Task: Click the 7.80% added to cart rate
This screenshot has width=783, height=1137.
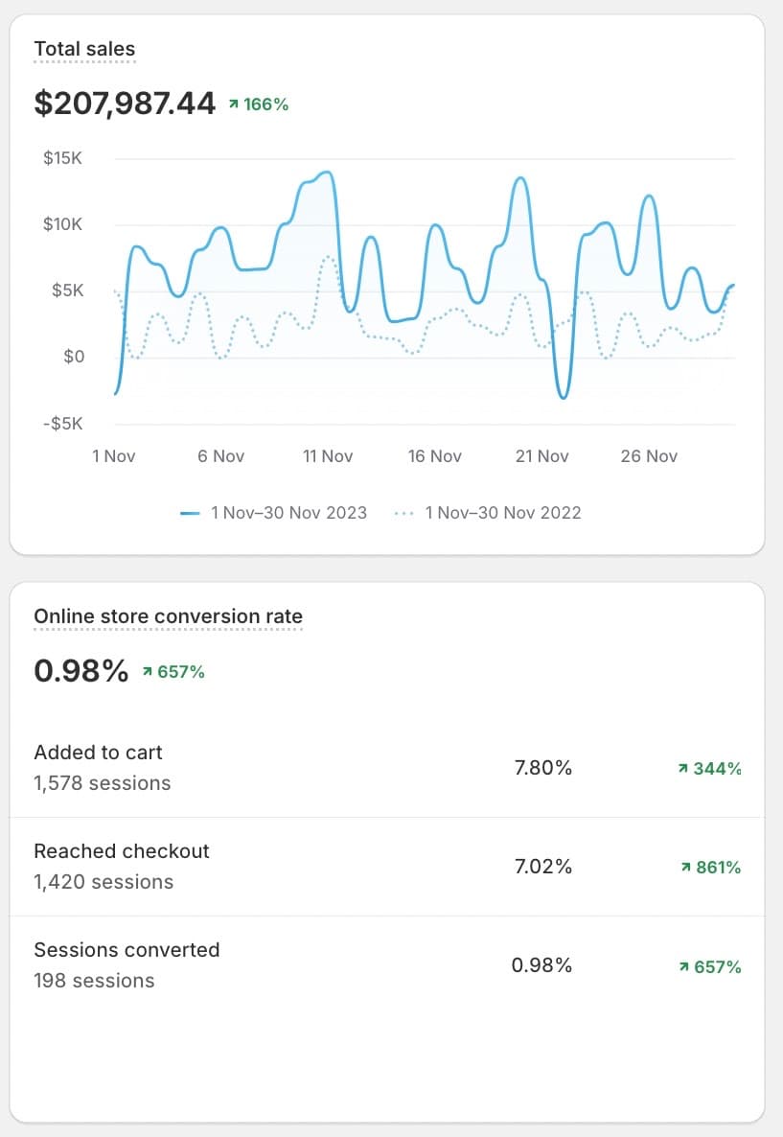Action: (x=543, y=768)
